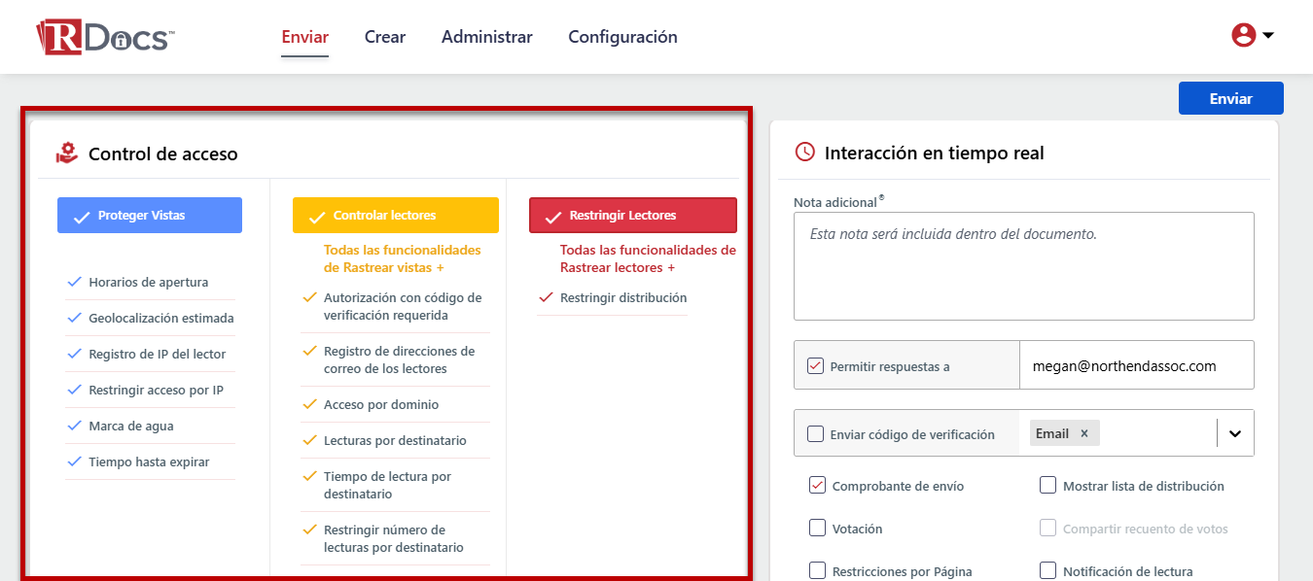
Task: Expand the verification method dropdown
Action: (x=1235, y=432)
